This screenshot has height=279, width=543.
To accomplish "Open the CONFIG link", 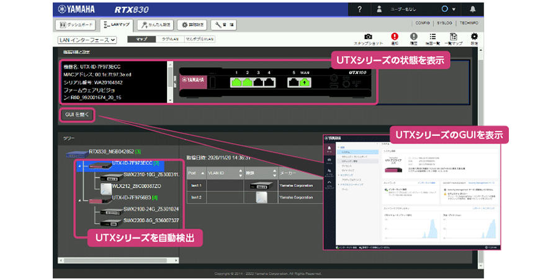I will 423,23.
